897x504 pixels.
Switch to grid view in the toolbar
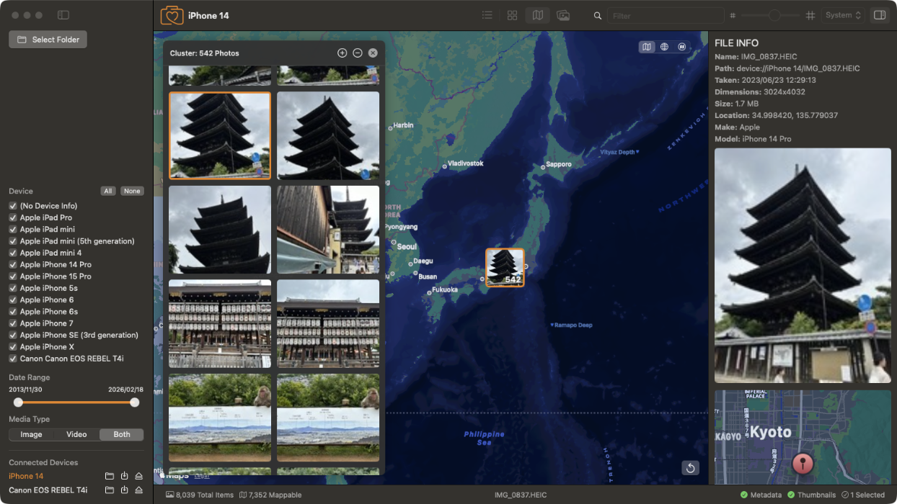pos(512,14)
